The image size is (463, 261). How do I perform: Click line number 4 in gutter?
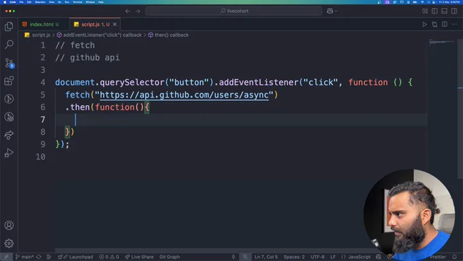coord(43,82)
